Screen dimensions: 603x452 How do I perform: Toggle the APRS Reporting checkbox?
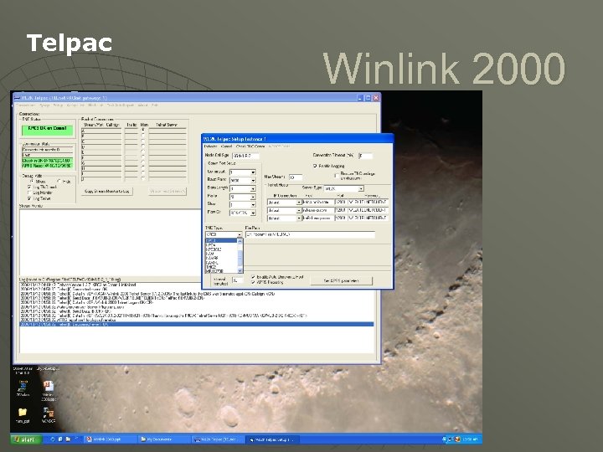click(x=254, y=282)
